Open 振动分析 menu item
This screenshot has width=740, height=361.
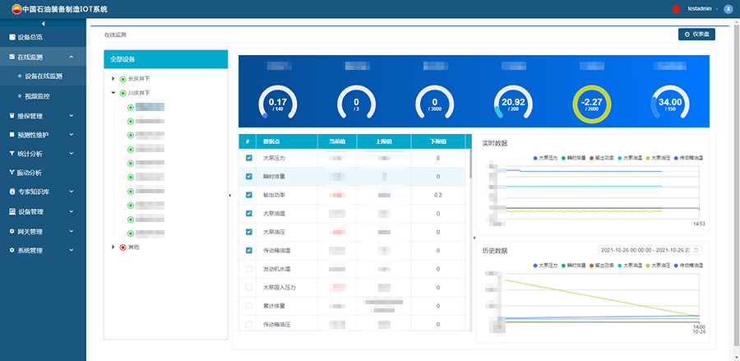tap(43, 172)
